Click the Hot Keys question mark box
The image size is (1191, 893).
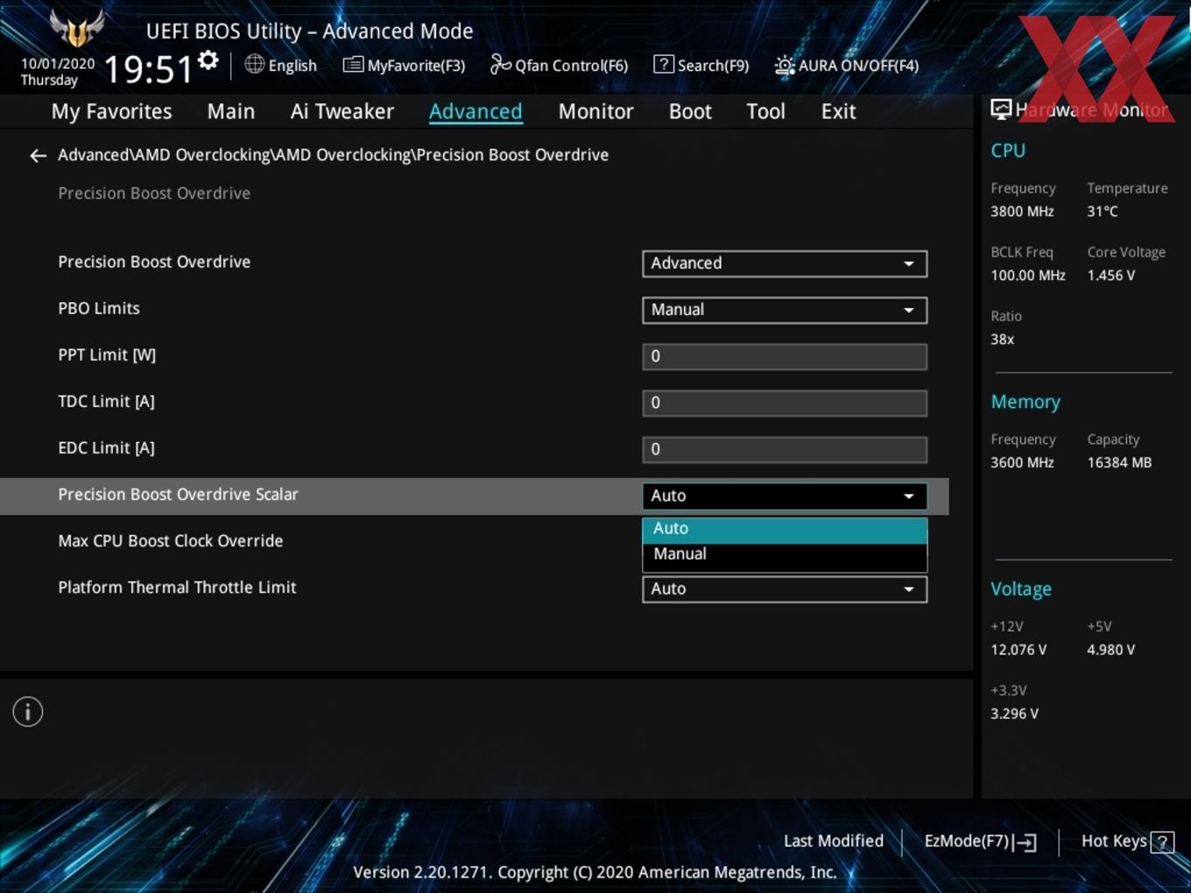[1162, 842]
